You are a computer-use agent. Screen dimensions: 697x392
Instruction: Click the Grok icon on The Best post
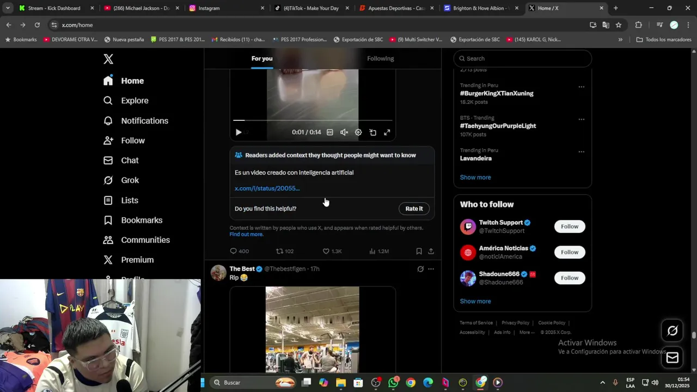(x=420, y=269)
